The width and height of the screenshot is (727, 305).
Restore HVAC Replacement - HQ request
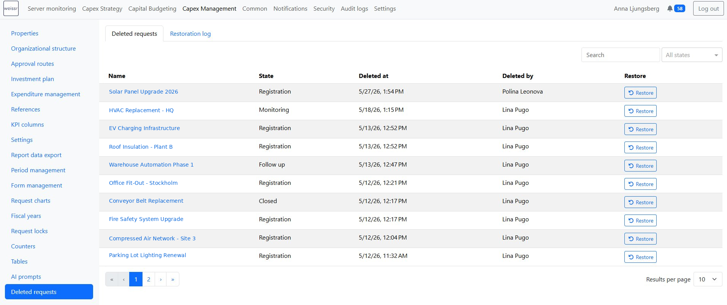click(640, 111)
